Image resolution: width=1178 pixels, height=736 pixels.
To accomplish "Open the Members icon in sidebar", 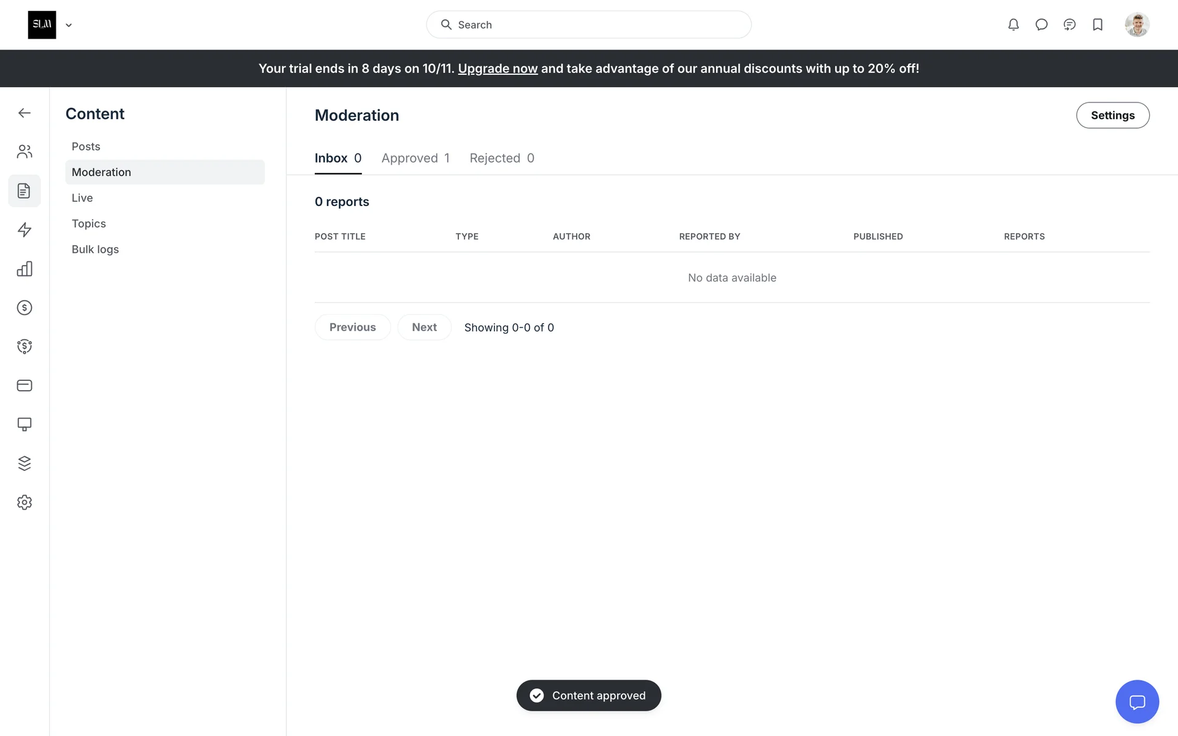I will point(25,151).
